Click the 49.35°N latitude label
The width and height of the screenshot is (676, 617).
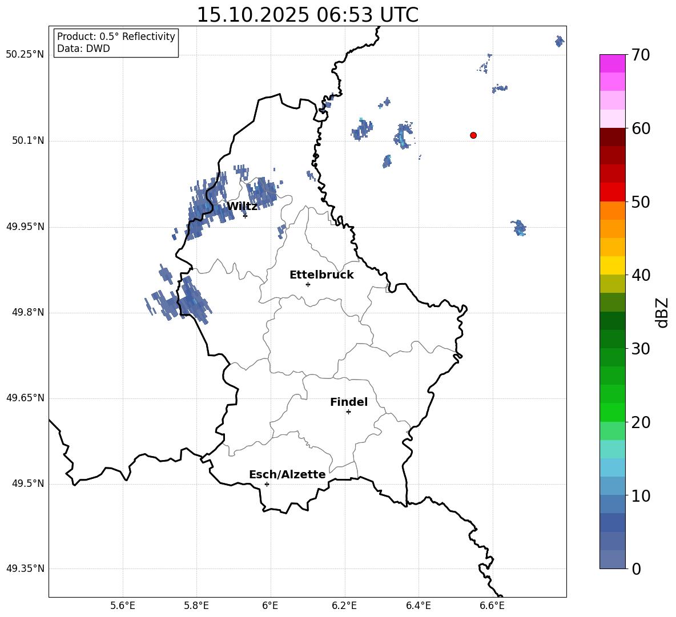(25, 568)
